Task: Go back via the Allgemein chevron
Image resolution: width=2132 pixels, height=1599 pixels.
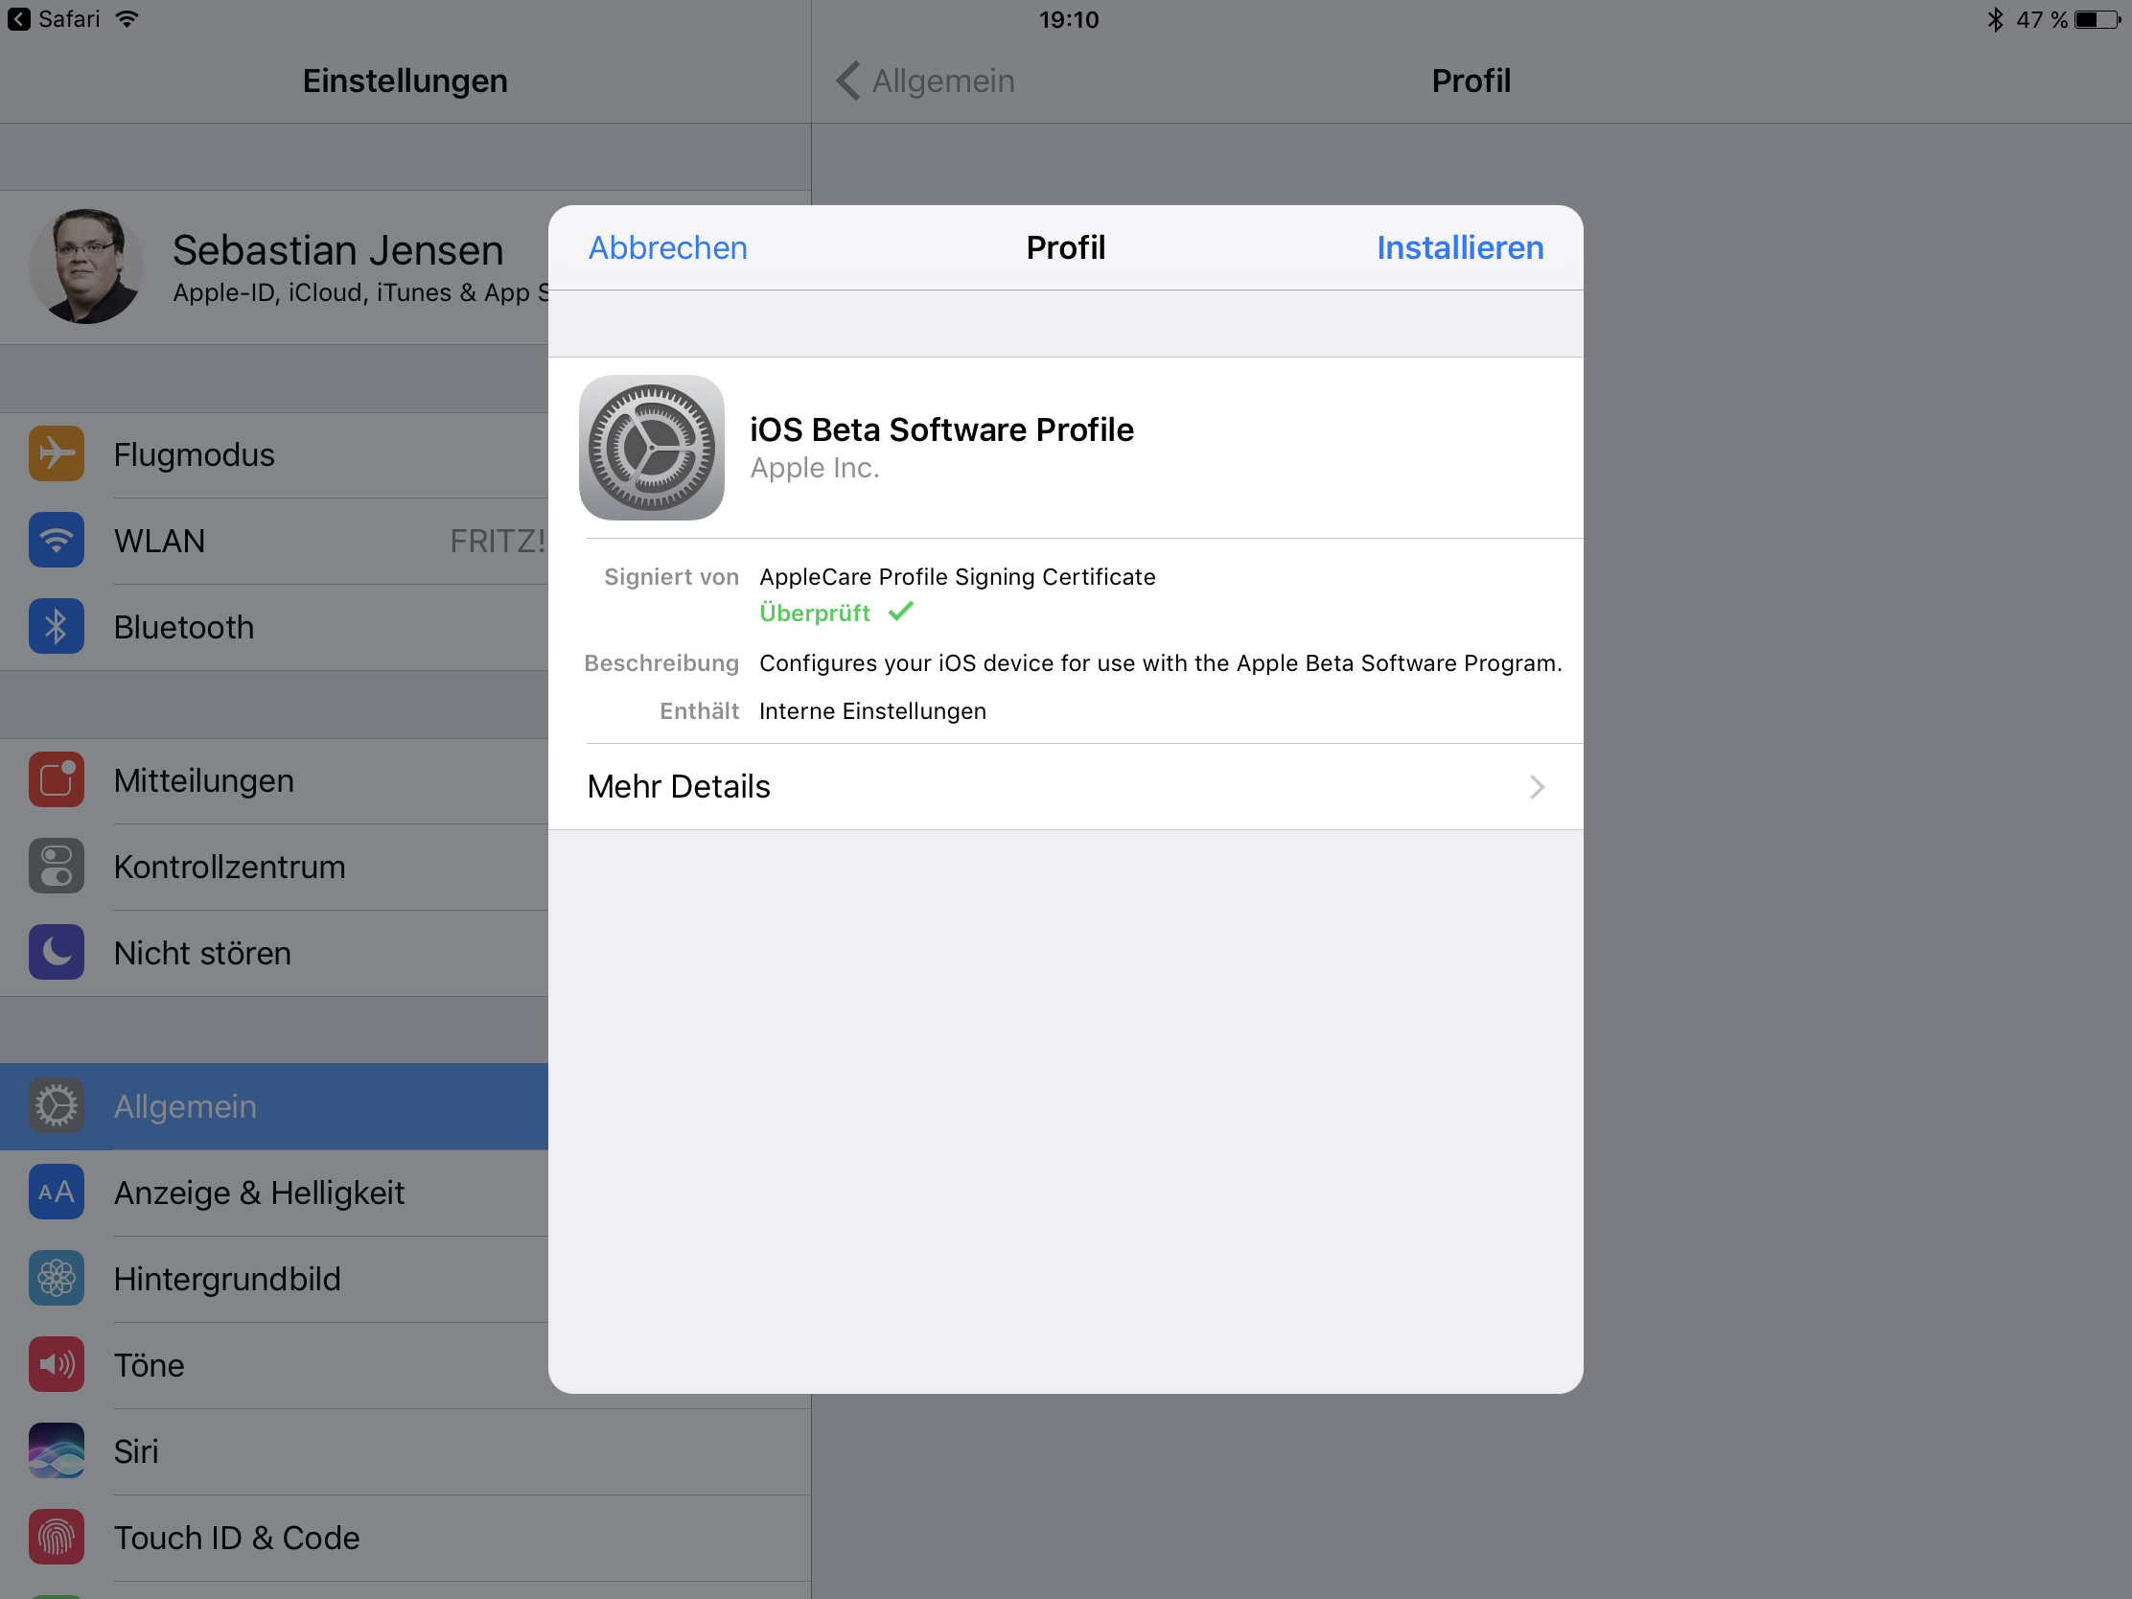Action: (x=848, y=81)
